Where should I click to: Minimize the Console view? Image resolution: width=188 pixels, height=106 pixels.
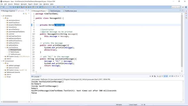click(180, 76)
